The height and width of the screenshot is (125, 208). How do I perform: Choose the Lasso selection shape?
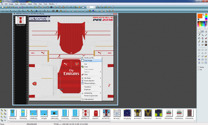tap(199, 56)
